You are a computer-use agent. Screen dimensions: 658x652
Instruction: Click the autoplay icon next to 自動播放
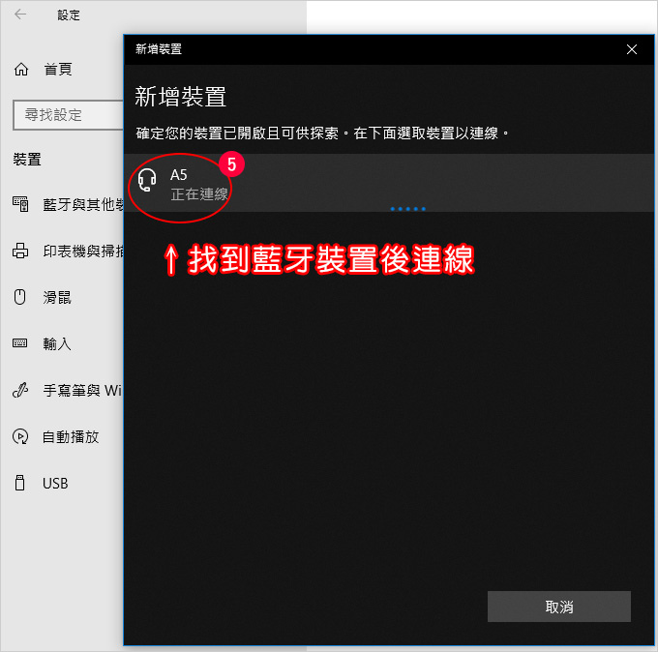click(20, 436)
